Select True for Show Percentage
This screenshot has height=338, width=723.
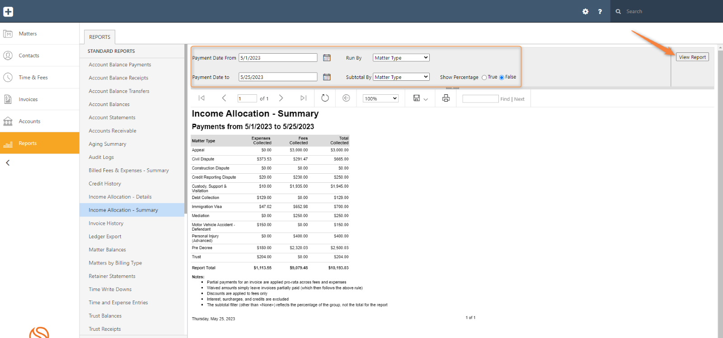pos(484,78)
